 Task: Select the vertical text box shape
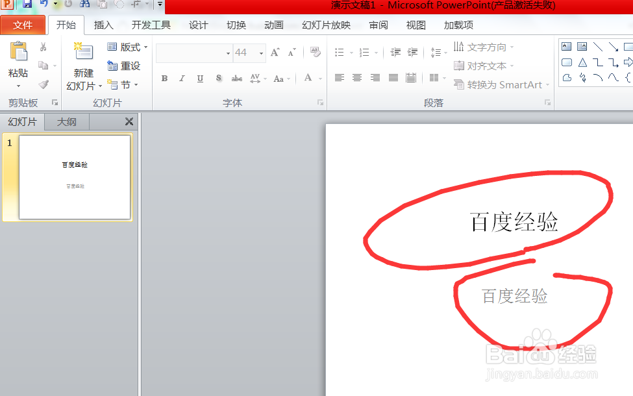(582, 47)
